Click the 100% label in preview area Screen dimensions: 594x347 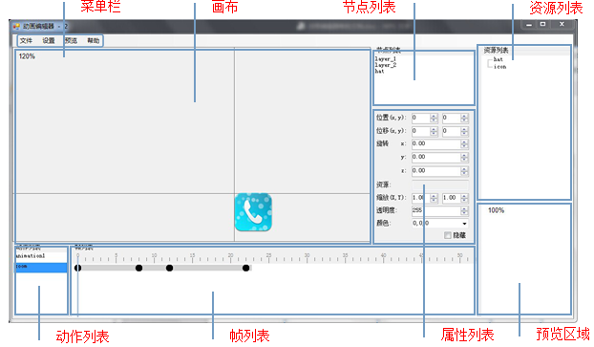coord(496,210)
